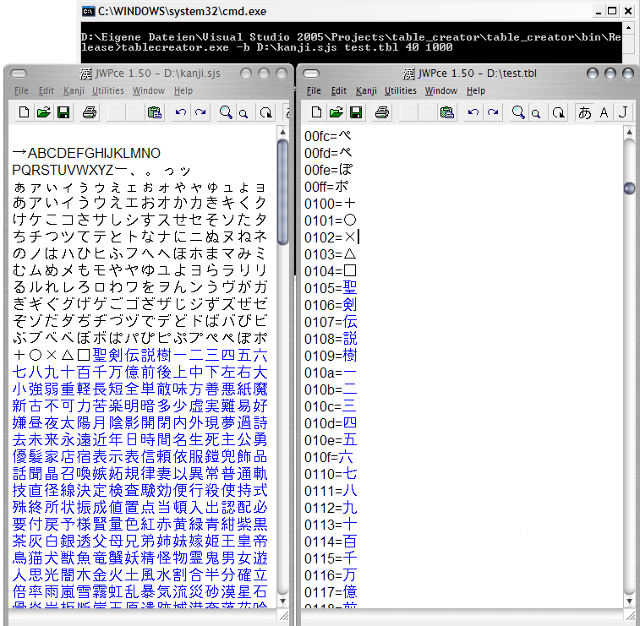Click large magnifier search icon in kanji.sjs
The width and height of the screenshot is (640, 626).
pyautogui.click(x=226, y=112)
